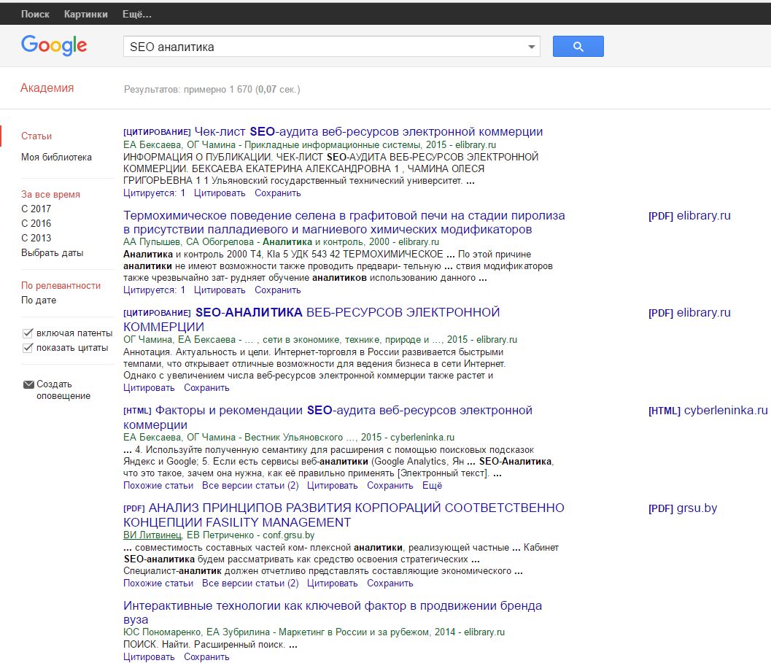771x663 pixels.
Task: Toggle показать цитаты checkbox
Action: tap(28, 348)
